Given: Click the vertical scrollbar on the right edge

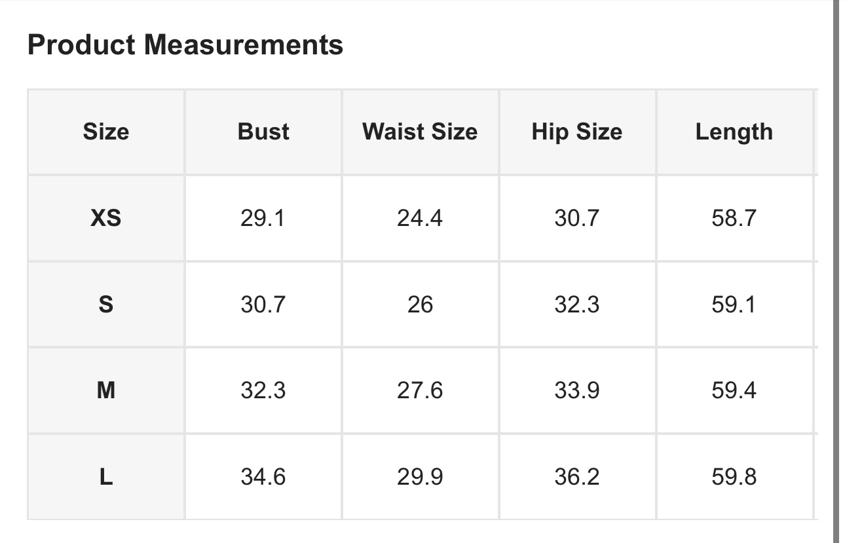Looking at the screenshot, I should (836, 262).
